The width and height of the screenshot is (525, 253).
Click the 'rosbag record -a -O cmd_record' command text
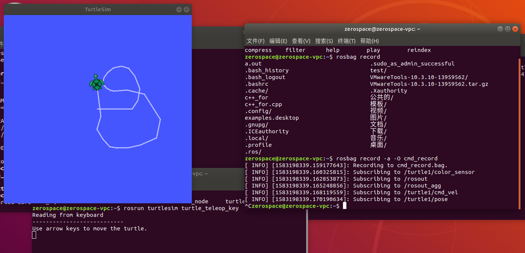(387, 159)
